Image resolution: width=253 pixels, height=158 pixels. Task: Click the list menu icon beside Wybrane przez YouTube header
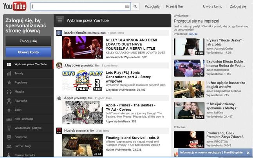coord(60,20)
